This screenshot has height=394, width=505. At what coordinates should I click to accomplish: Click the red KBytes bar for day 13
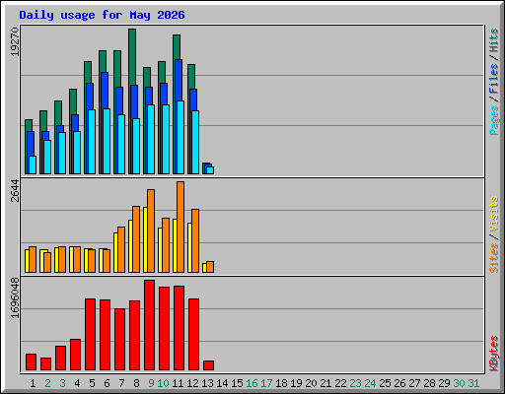point(208,365)
